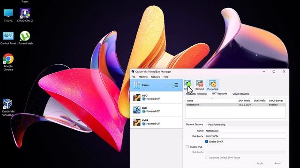Click UBO's Powered Off status icon
The image size is (300, 168).
coord(144,99)
